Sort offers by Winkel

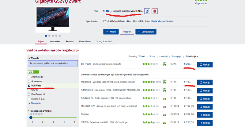[x=142, y=56]
